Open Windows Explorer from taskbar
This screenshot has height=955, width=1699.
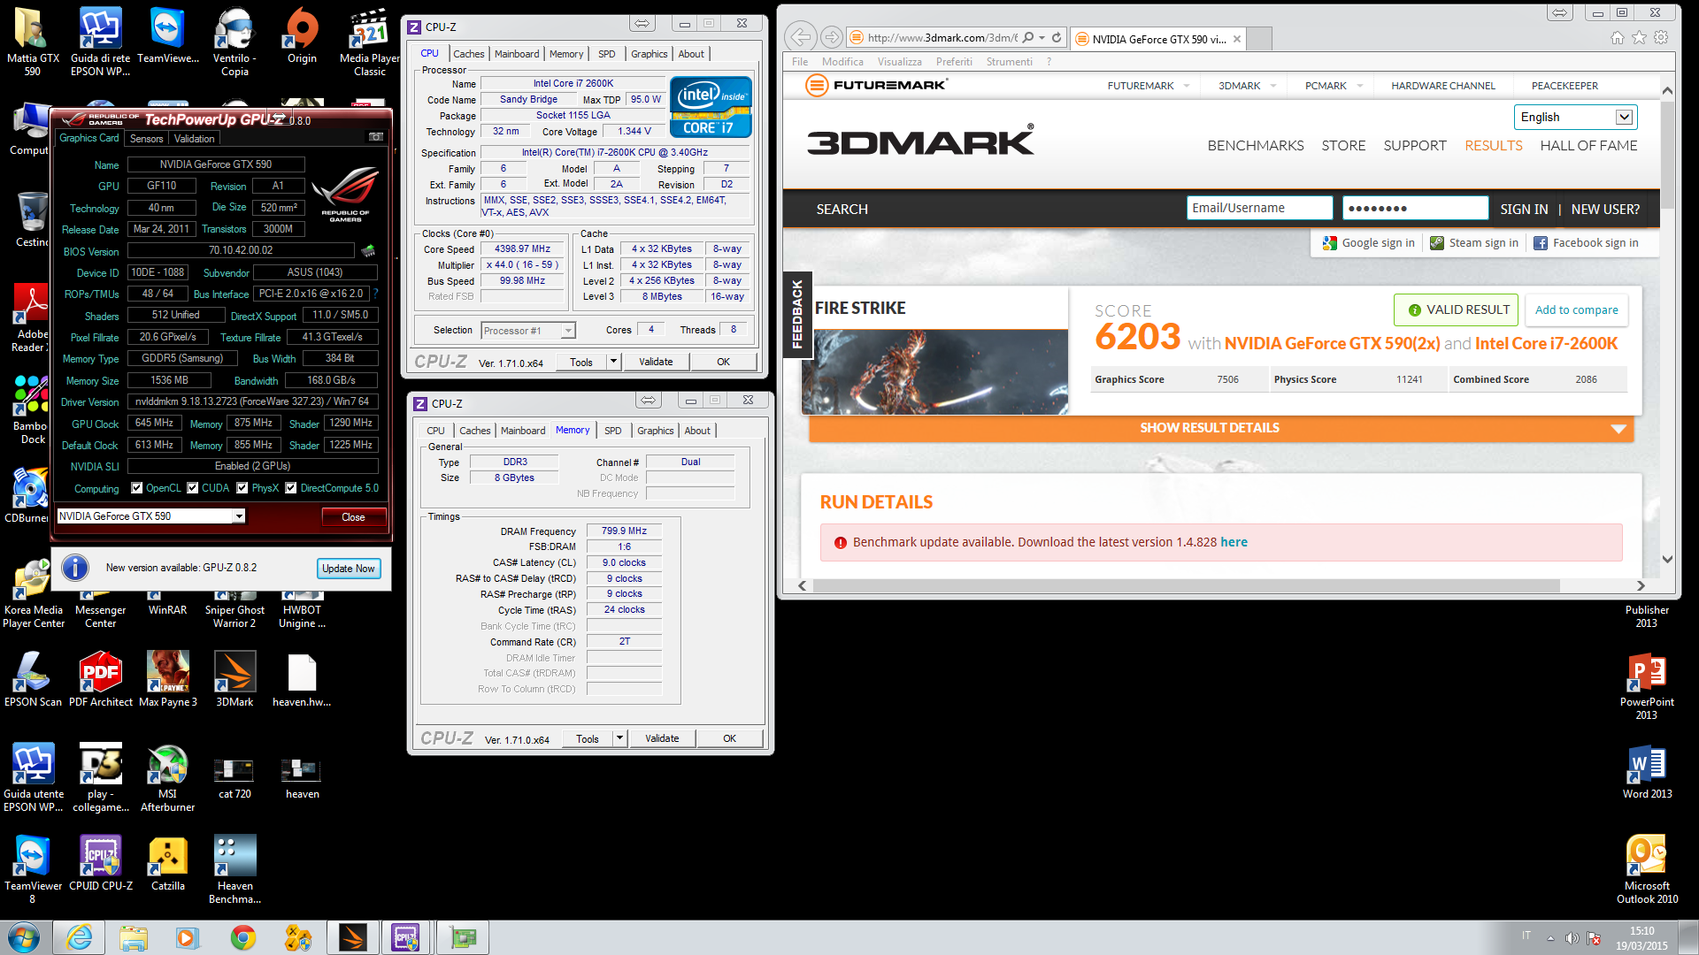(x=134, y=937)
